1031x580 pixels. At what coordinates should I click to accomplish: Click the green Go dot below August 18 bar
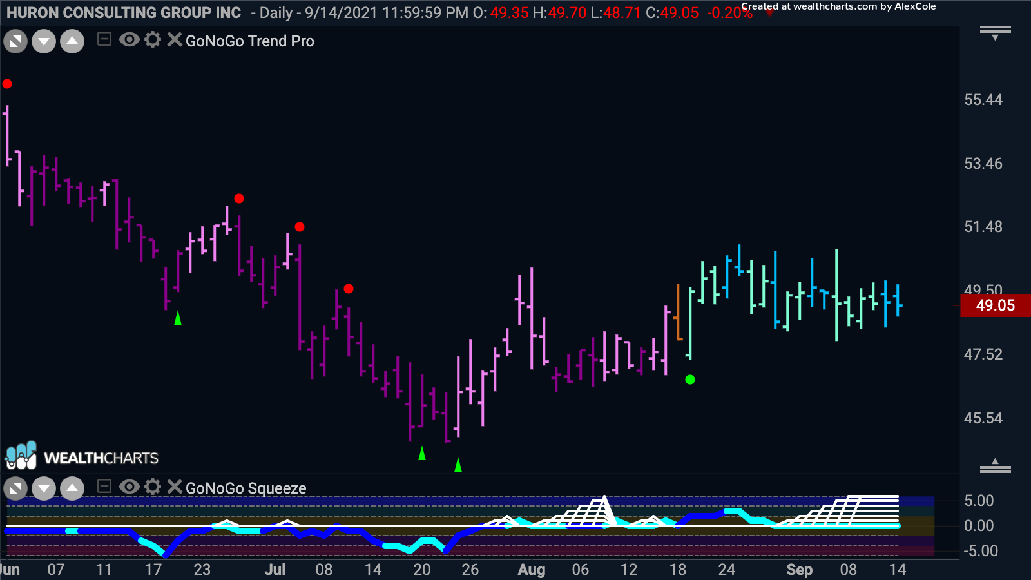click(x=690, y=380)
